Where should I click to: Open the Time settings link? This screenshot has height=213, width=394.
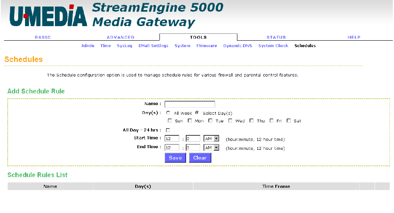point(105,45)
